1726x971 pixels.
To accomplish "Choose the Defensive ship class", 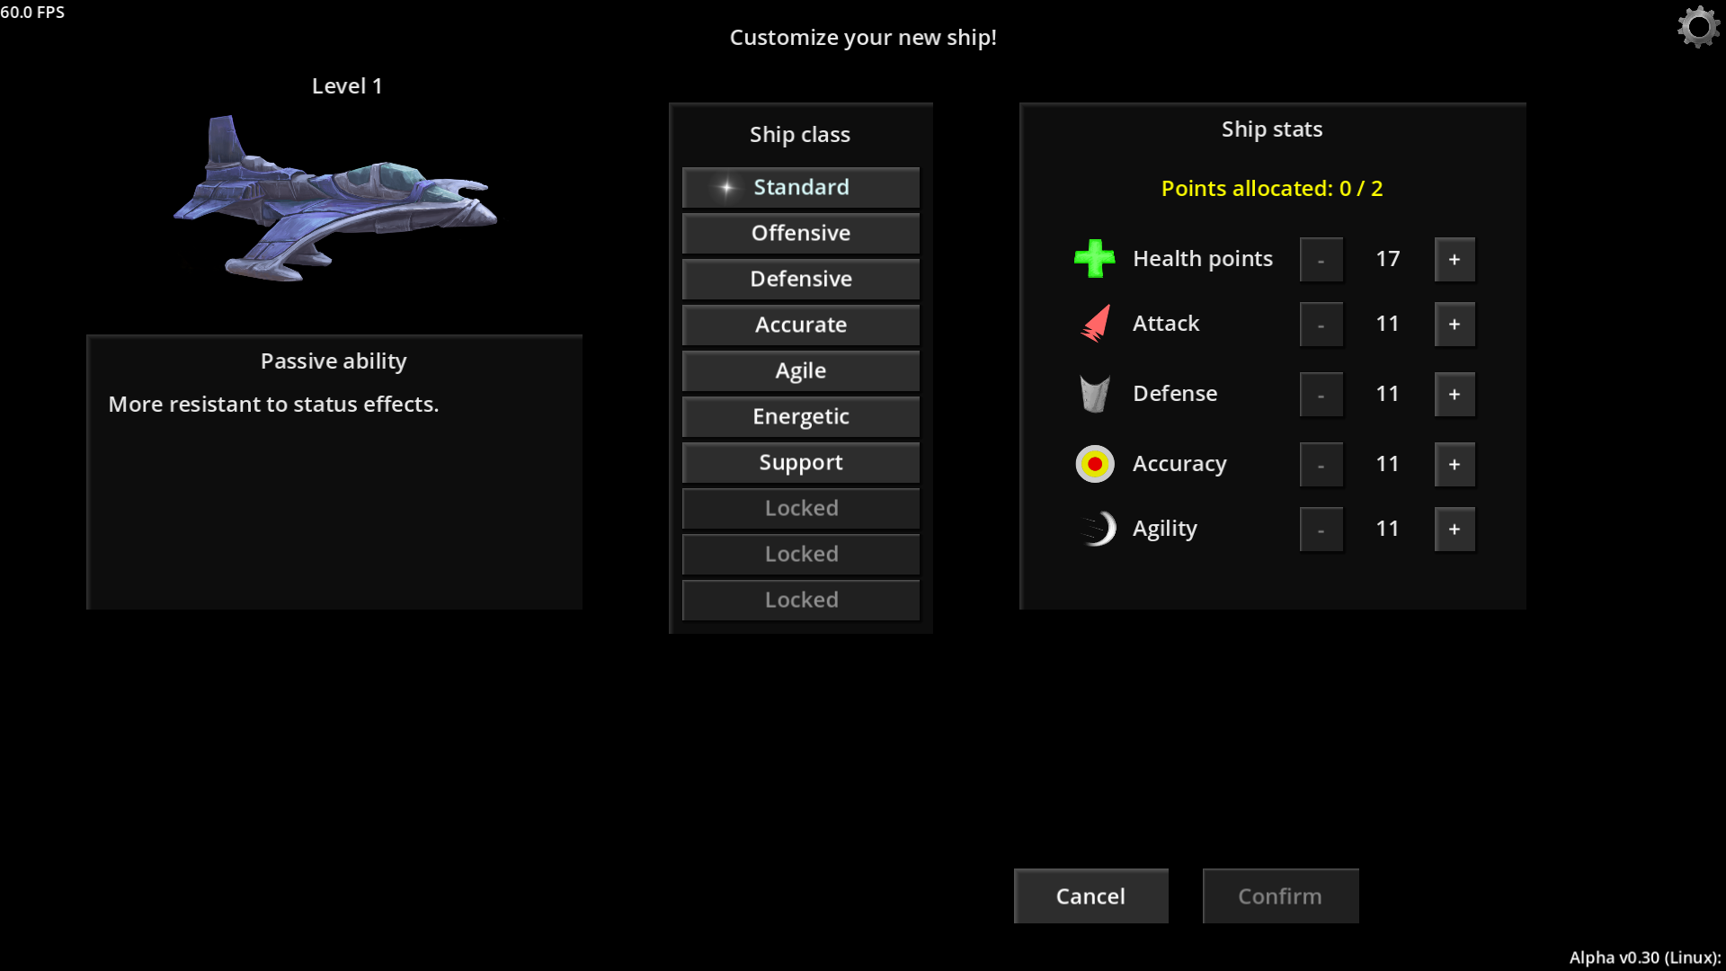I will click(800, 279).
